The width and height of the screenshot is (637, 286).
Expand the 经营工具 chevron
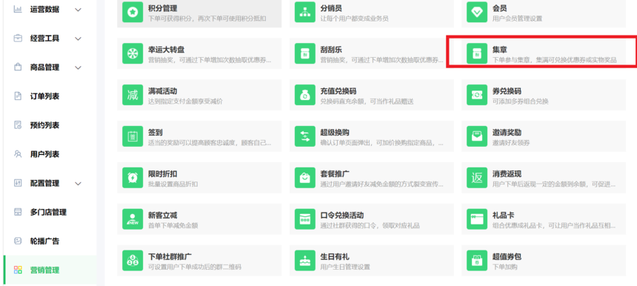(79, 39)
